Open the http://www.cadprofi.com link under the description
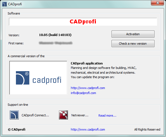This screenshot has width=166, height=137. point(88,88)
